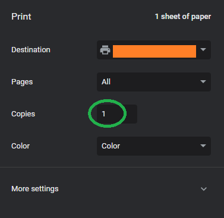This screenshot has height=218, width=224.
Task: Click the Pages field label
Action: (22, 82)
